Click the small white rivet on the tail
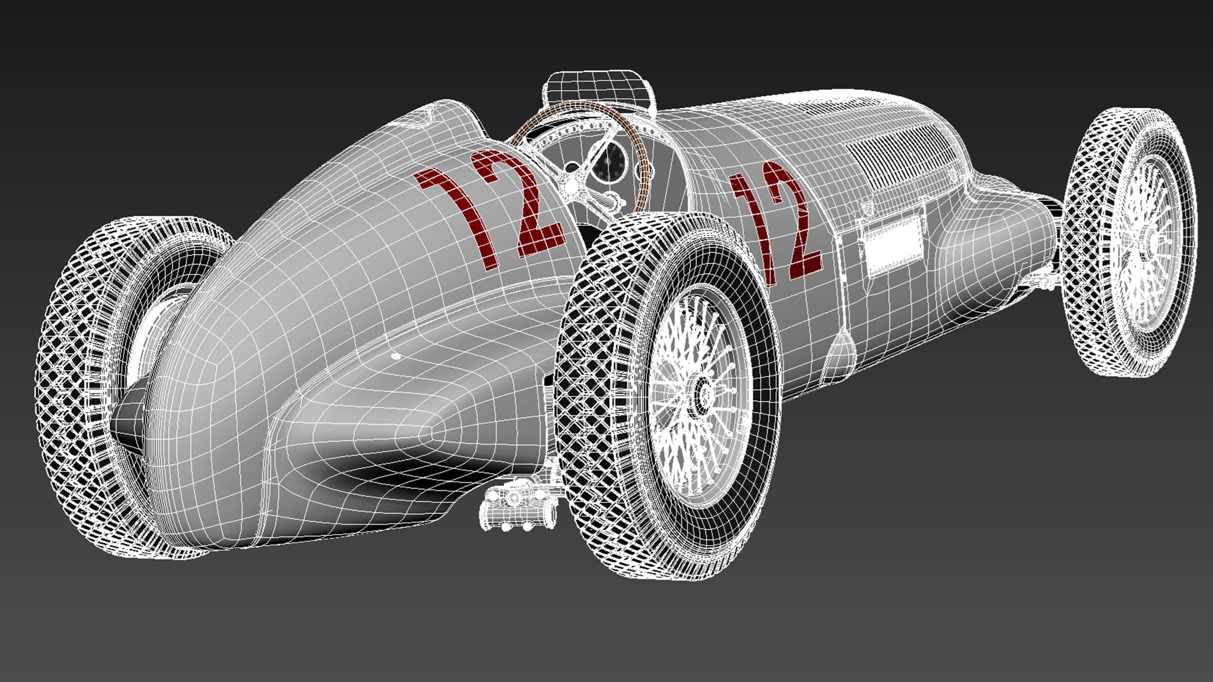The height and width of the screenshot is (682, 1213). [x=396, y=357]
